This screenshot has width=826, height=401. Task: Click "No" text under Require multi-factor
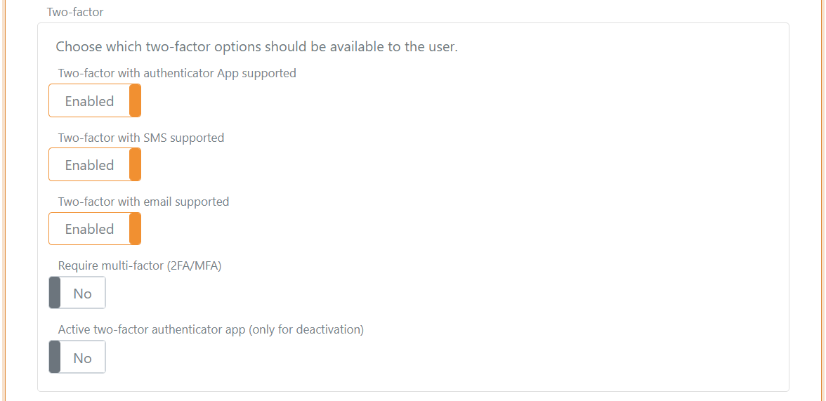83,293
